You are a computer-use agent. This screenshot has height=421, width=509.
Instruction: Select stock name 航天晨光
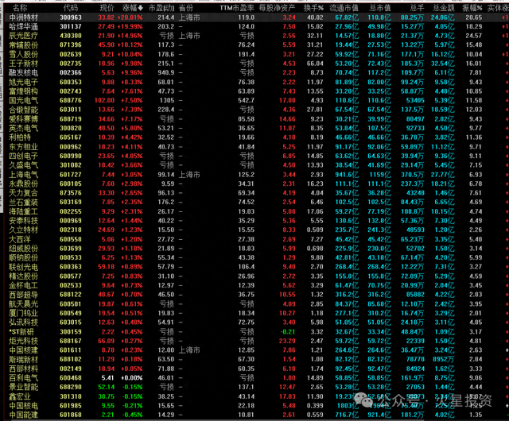coord(23,304)
